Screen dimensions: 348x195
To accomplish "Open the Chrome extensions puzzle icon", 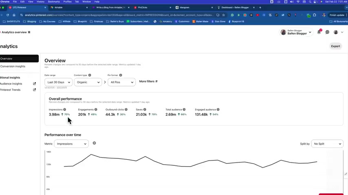I will (315, 15).
